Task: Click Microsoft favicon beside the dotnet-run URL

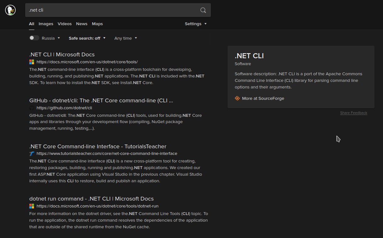Action: [x=31, y=206]
